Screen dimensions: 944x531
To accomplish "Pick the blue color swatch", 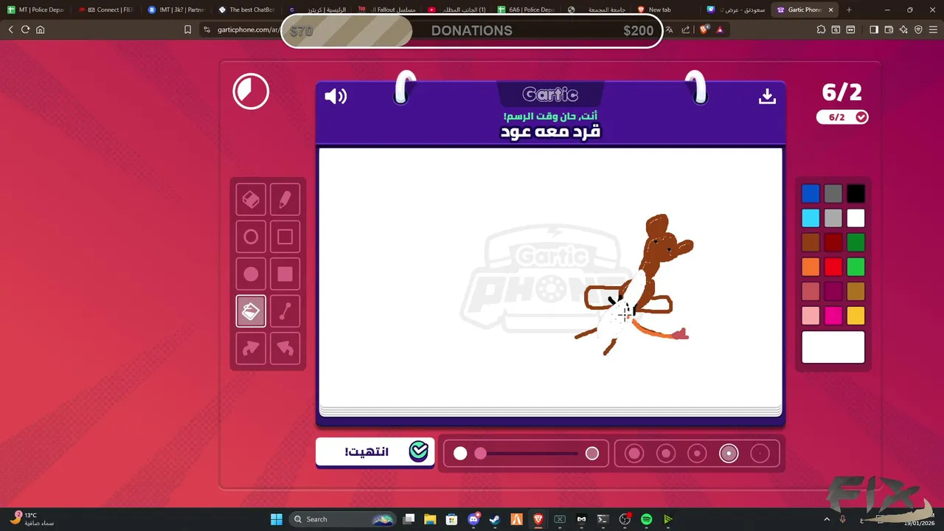I will 811,193.
